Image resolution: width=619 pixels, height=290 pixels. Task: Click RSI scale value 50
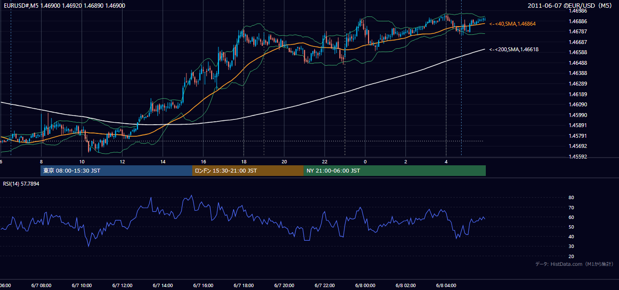(x=571, y=227)
